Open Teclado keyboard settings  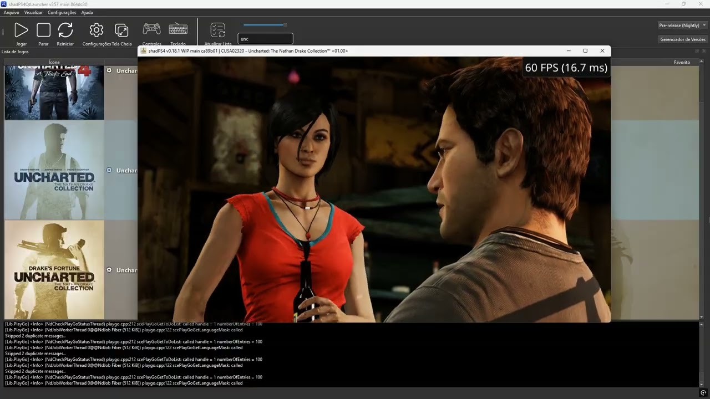pos(178,29)
